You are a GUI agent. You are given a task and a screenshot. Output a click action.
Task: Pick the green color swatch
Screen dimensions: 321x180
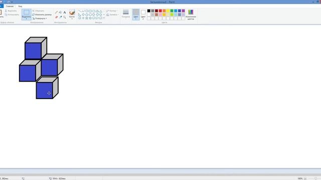pos(172,10)
